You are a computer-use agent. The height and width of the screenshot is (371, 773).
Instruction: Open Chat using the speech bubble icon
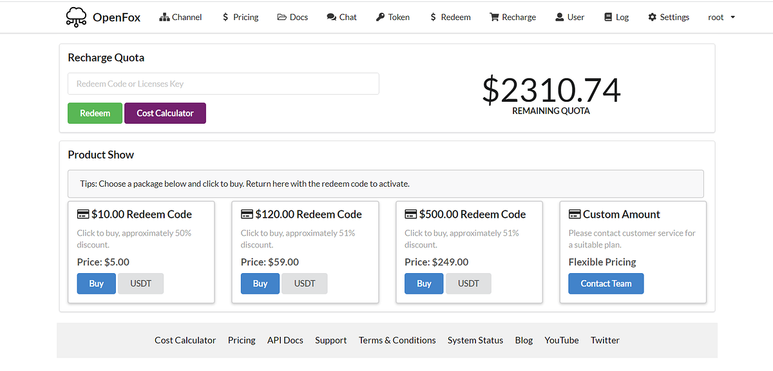[x=330, y=17]
